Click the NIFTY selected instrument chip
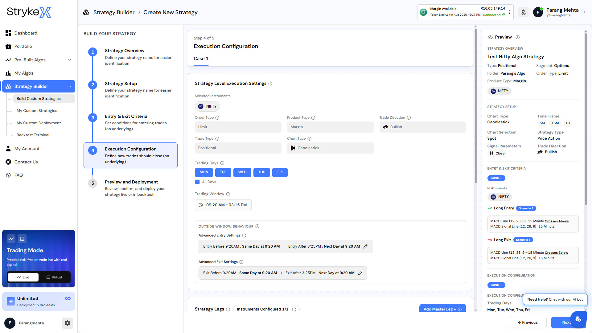Viewport: 592px width, 333px height. (208, 106)
